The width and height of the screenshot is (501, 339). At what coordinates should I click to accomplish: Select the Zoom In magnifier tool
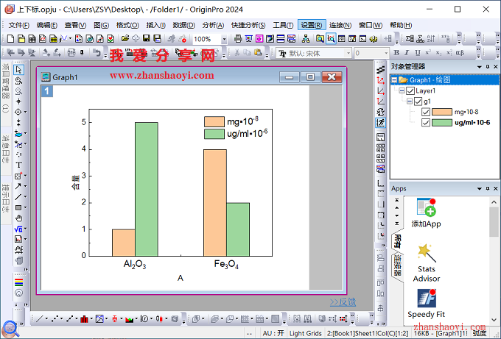click(18, 81)
